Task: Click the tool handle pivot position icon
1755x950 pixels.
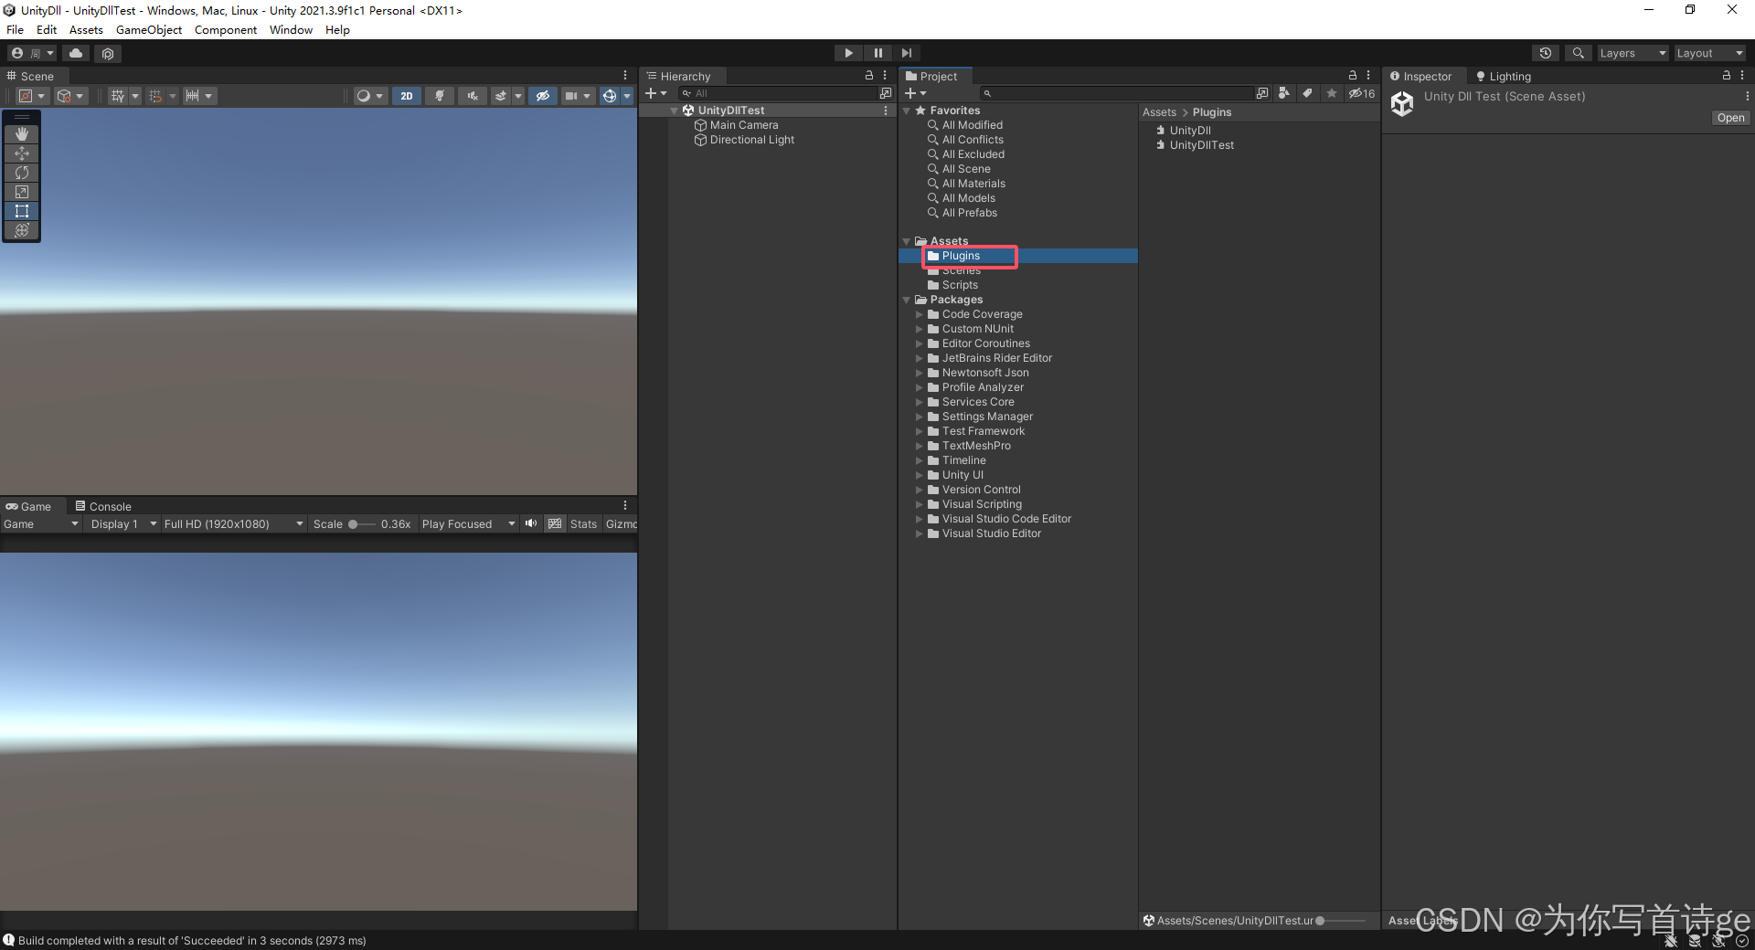Action: point(32,96)
